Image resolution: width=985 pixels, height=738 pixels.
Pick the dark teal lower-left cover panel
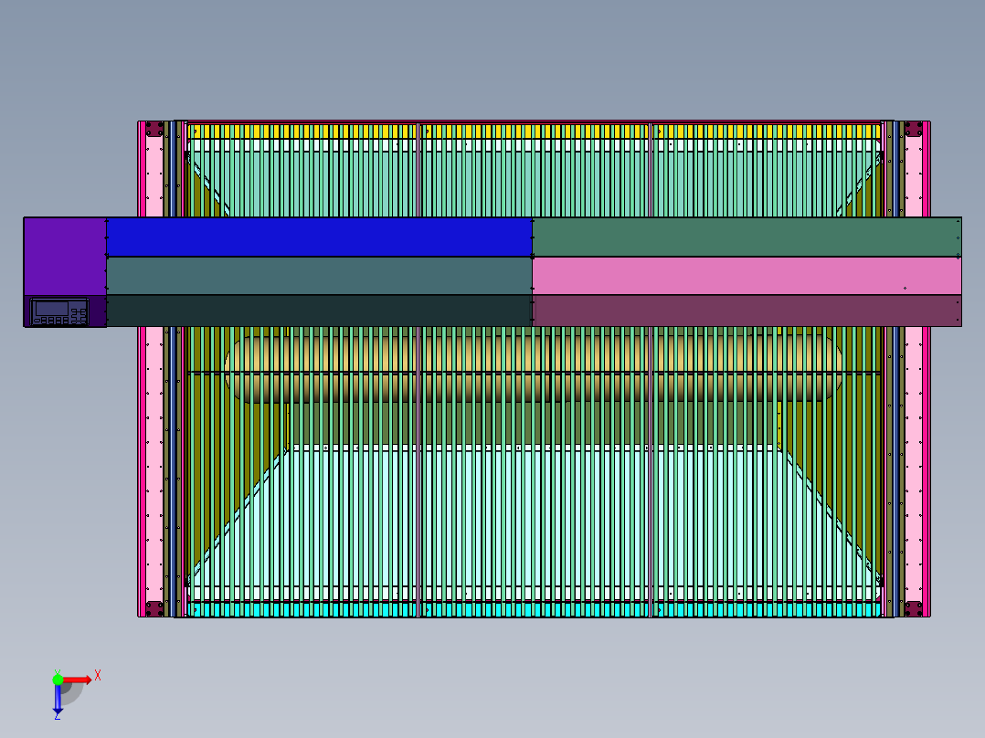coord(319,311)
